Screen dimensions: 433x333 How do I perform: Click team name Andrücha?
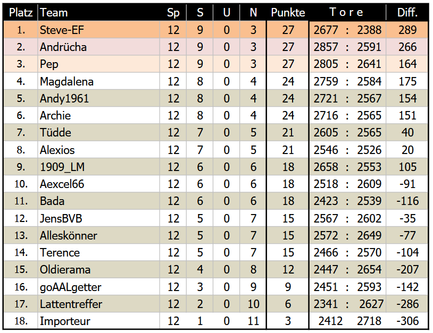pyautogui.click(x=63, y=47)
